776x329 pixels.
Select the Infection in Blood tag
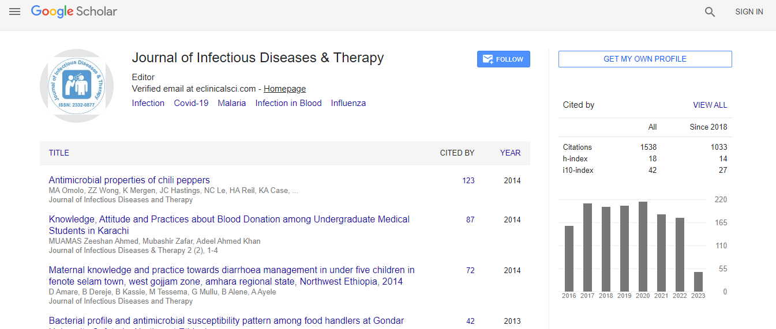tap(288, 103)
